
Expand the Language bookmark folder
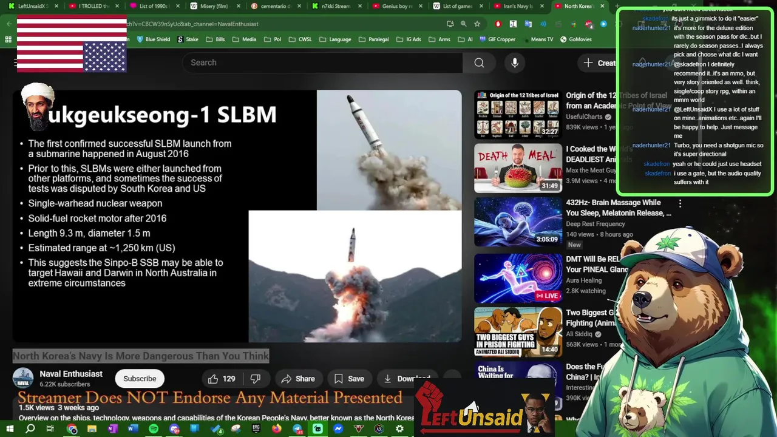pos(335,39)
